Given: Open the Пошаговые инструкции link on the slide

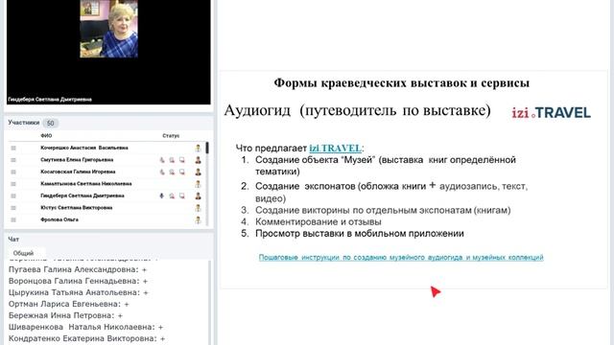Looking at the screenshot, I should pos(401,258).
